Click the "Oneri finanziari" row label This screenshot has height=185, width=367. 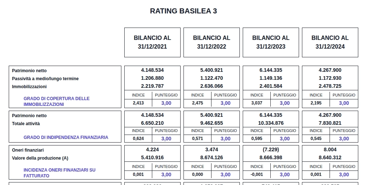[x=28, y=150]
